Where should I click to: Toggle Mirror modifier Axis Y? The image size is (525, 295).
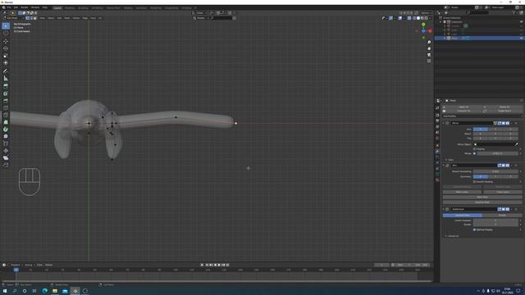pos(495,129)
